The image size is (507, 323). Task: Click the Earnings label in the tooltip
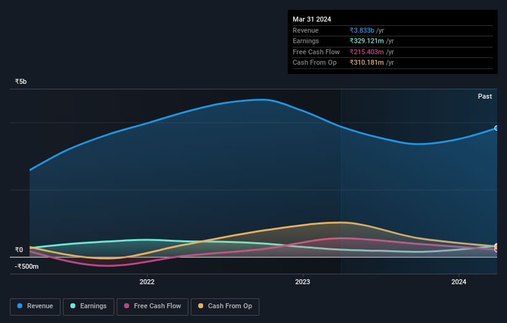pyautogui.click(x=306, y=41)
